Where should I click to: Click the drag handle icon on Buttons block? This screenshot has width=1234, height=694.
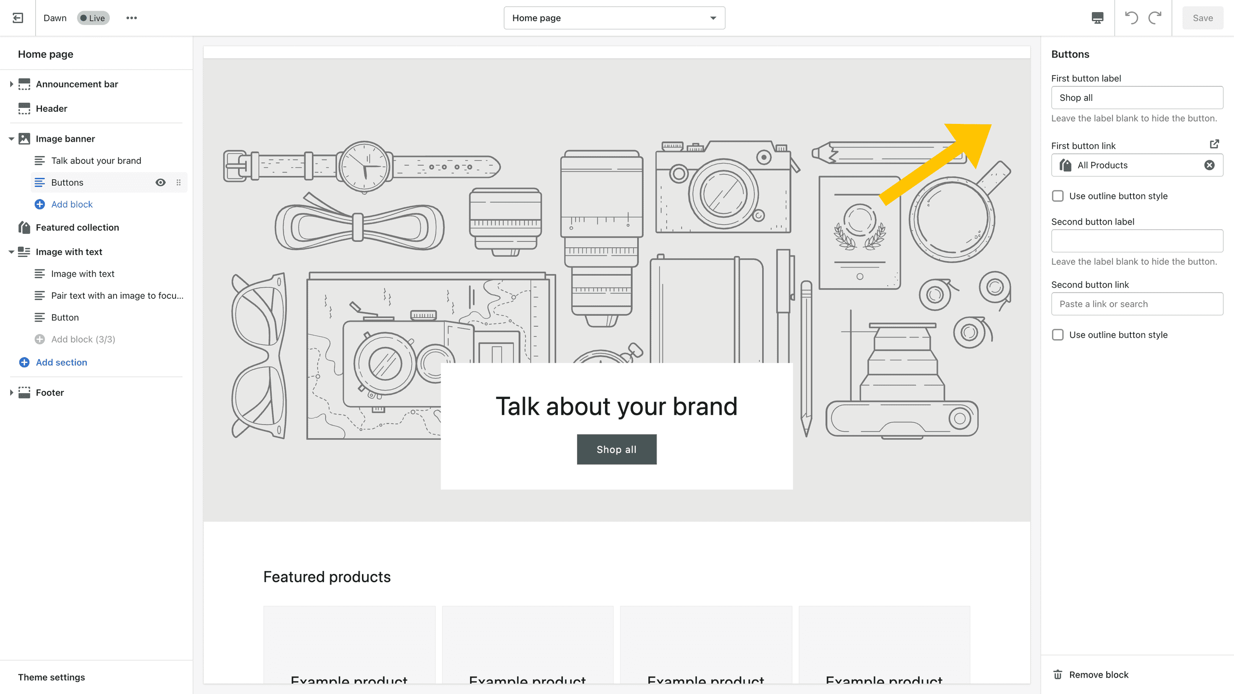coord(179,182)
